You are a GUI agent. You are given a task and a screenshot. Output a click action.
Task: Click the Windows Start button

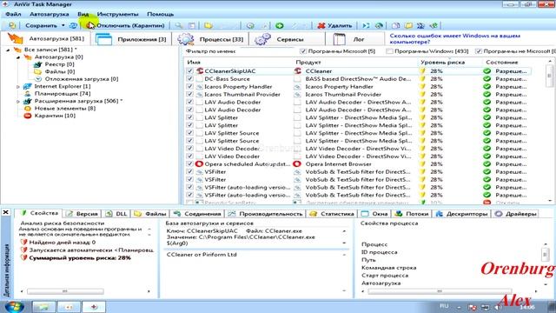pos(15,307)
